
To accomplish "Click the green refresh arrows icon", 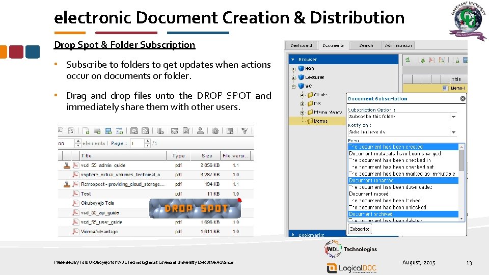I will (407, 60).
